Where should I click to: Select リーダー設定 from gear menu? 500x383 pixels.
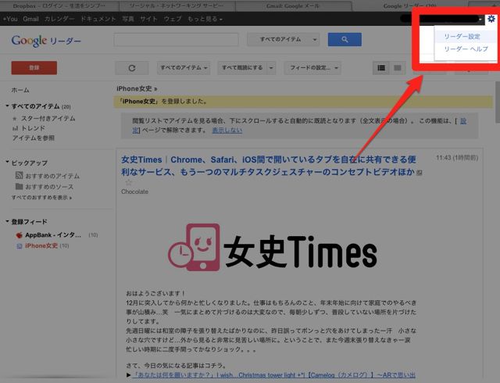462,37
